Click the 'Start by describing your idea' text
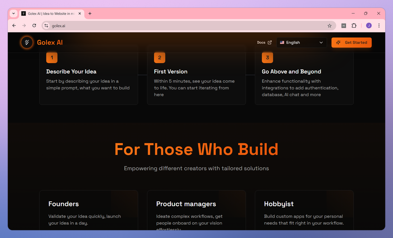 click(88, 84)
